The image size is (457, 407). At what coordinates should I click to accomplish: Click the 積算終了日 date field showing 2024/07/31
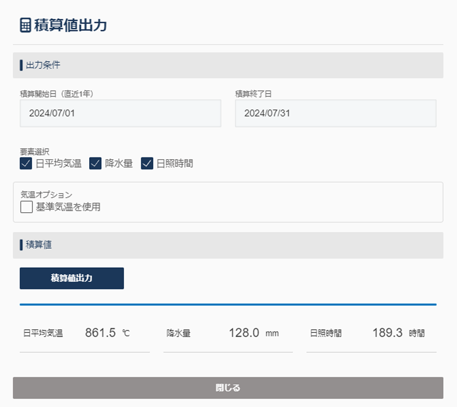click(335, 113)
